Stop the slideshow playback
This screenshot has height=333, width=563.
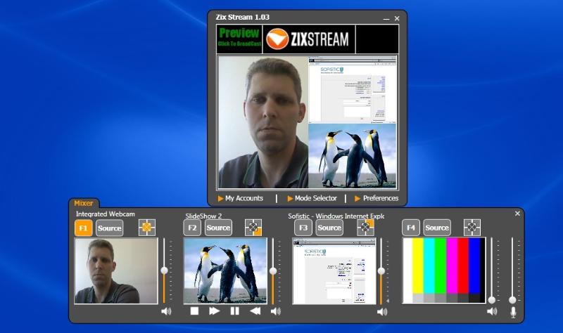pyautogui.click(x=194, y=311)
